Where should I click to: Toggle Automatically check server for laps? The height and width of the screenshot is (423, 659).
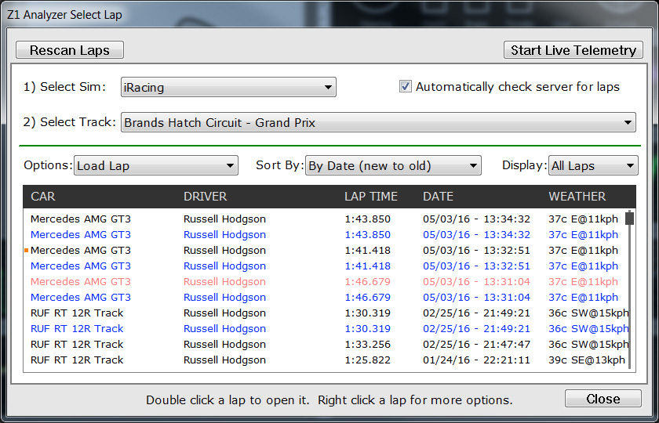[405, 87]
